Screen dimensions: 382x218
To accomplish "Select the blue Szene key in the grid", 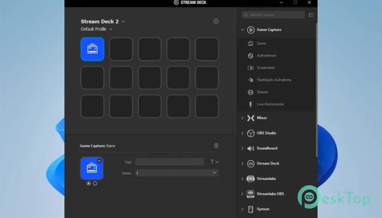I will (x=92, y=49).
